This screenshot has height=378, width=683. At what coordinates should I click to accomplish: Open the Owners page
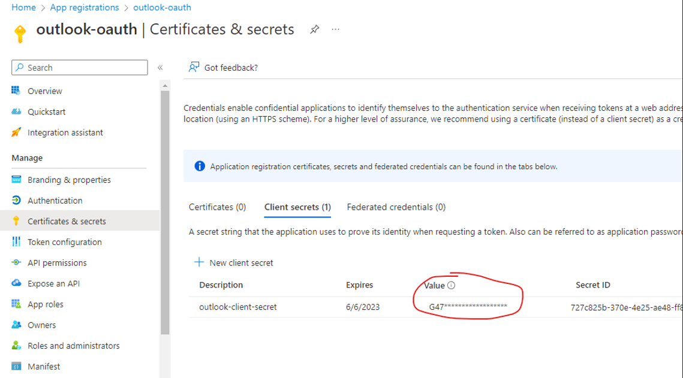42,325
